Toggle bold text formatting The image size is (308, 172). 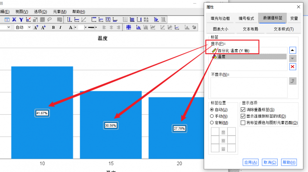pos(53,27)
